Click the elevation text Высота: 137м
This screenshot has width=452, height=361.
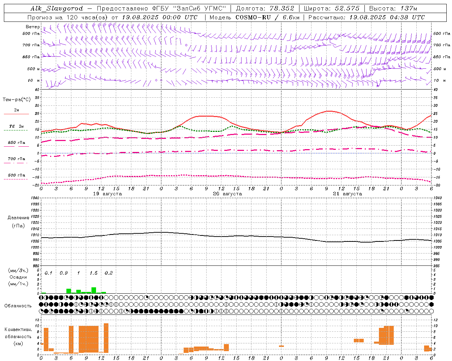point(393,8)
